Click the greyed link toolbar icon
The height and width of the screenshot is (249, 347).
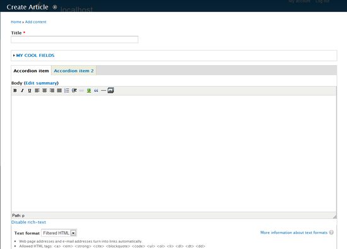click(81, 90)
